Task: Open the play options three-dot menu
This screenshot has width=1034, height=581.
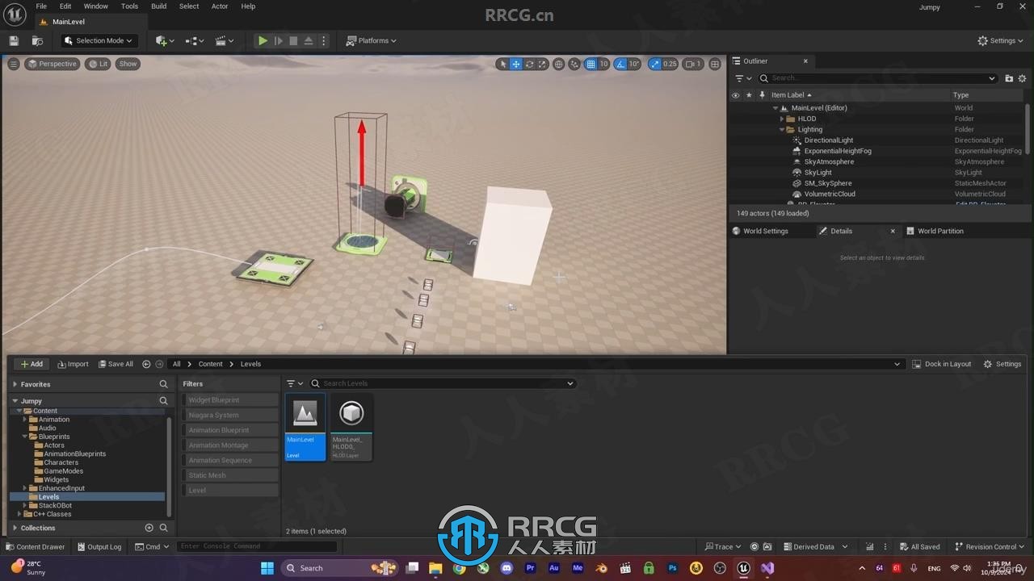Action: 324,40
